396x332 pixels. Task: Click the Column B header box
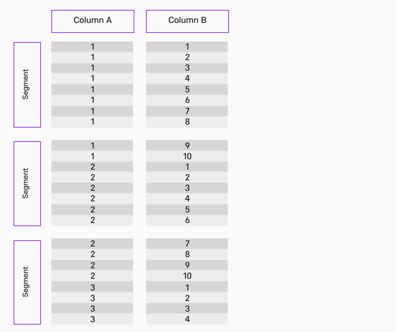tap(187, 21)
